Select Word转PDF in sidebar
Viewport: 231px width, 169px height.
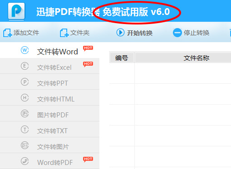49,161
